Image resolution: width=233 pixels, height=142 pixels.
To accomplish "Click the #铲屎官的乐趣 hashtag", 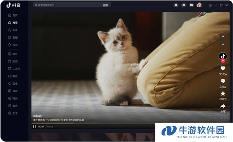I will 77,120.
